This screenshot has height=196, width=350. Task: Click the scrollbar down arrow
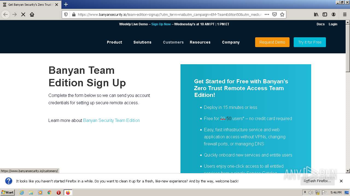[348, 171]
